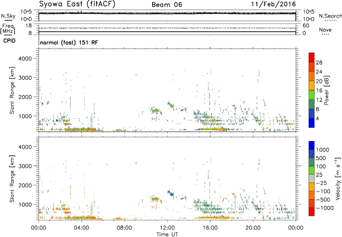Click the date "11/Feb/2016"
342x237 pixels.
click(x=274, y=4)
